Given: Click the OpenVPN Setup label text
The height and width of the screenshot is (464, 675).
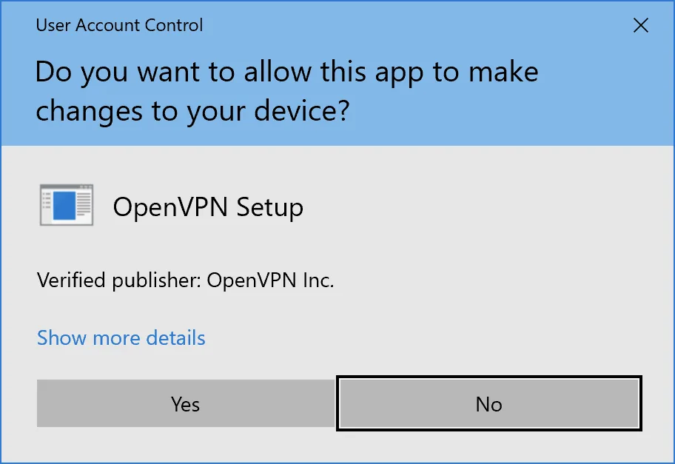Looking at the screenshot, I should [209, 207].
